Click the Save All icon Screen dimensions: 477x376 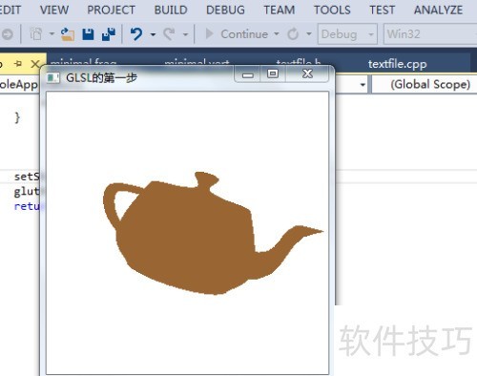click(109, 34)
